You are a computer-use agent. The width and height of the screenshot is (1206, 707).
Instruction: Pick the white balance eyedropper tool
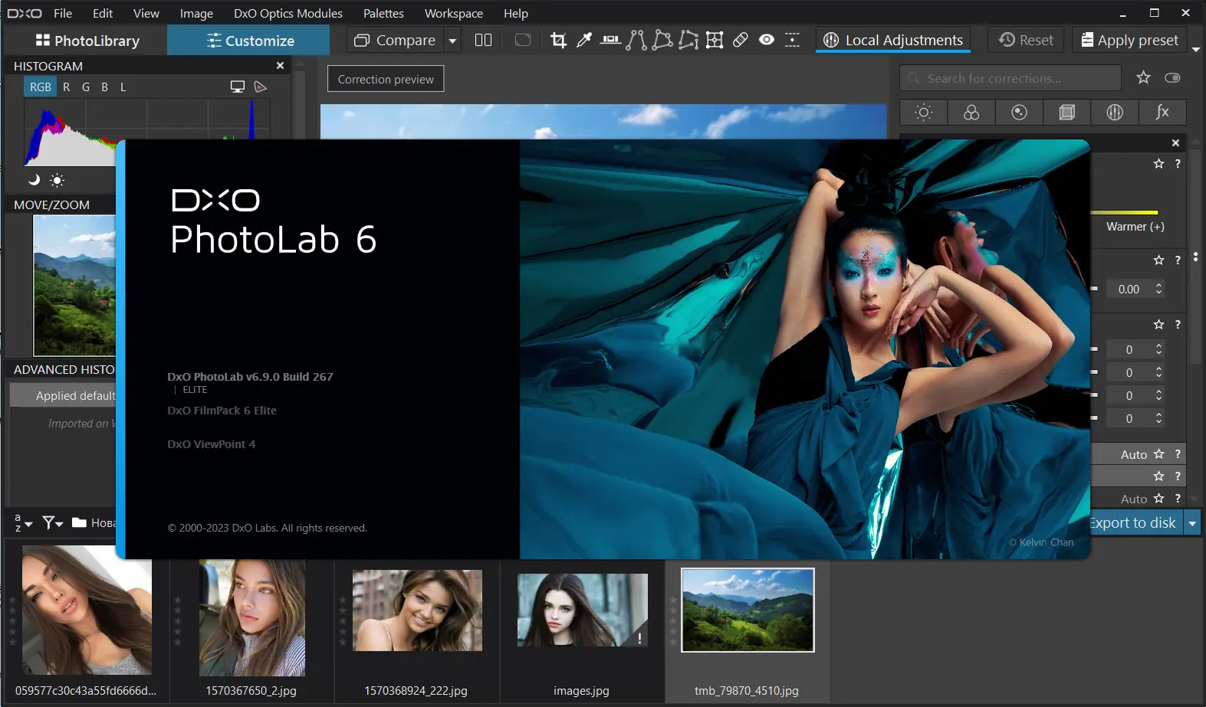pyautogui.click(x=584, y=41)
